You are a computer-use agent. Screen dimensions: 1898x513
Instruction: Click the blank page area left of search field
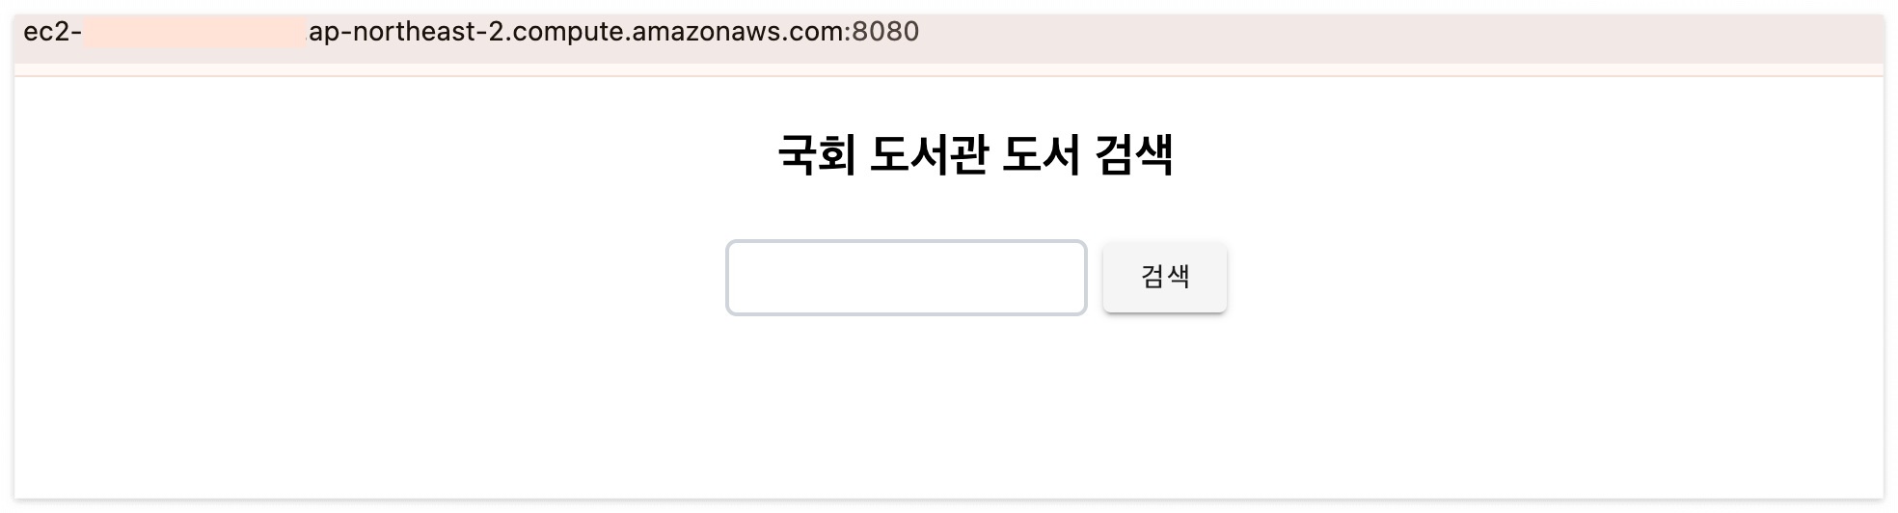tap(366, 278)
